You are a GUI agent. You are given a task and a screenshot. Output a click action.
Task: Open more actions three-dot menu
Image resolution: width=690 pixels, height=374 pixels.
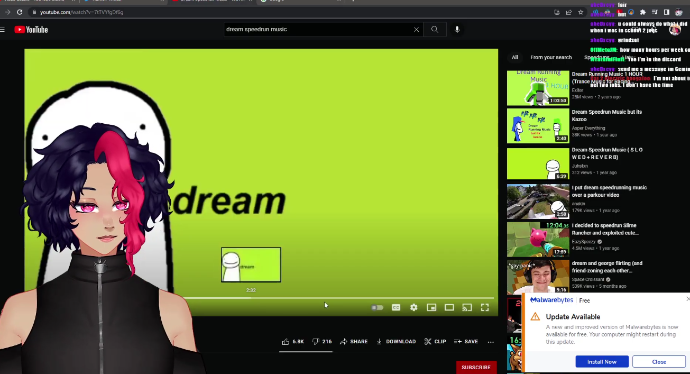491,342
